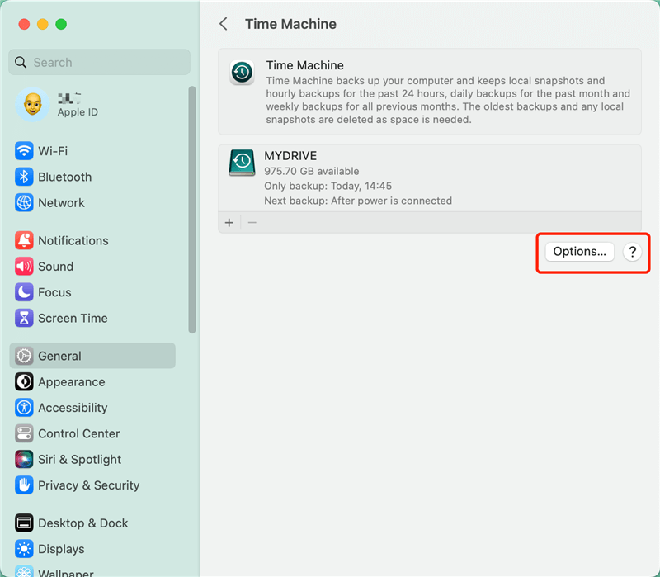Click the MYDRIVE backup disk icon

242,163
